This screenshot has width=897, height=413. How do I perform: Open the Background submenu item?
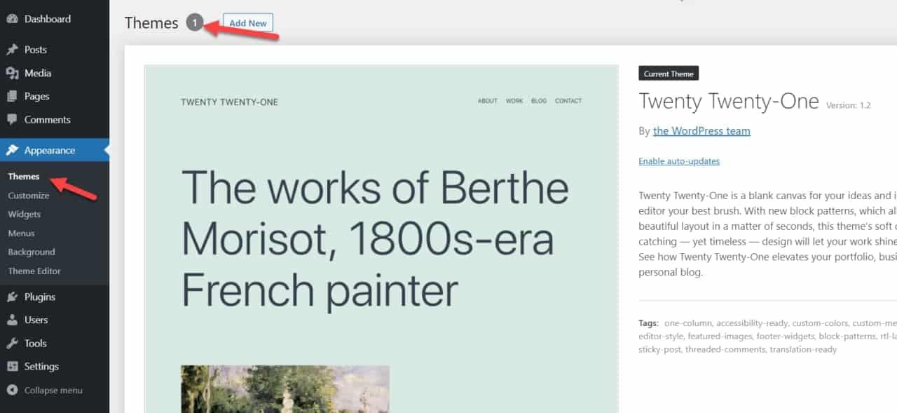[x=32, y=252]
